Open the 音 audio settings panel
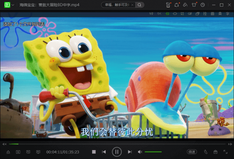 (220, 14)
